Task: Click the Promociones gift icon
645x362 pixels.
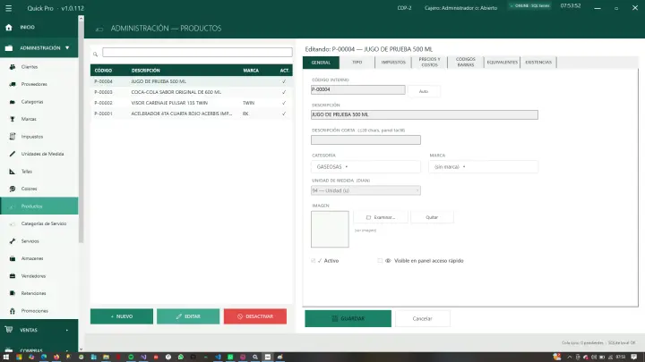Action: pos(13,311)
